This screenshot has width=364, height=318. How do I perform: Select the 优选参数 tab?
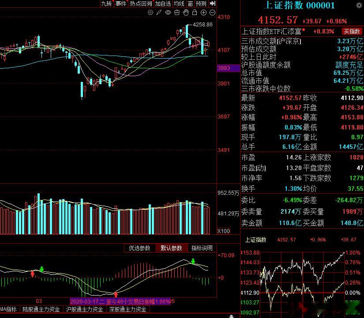(139, 248)
